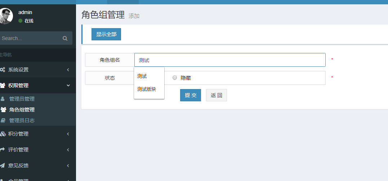
Task: Focus the sidebar Search field
Action: coord(30,38)
